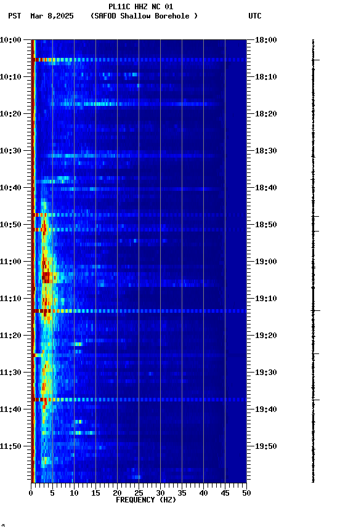Click the 50 Hz frequency tick label

[x=246, y=493]
